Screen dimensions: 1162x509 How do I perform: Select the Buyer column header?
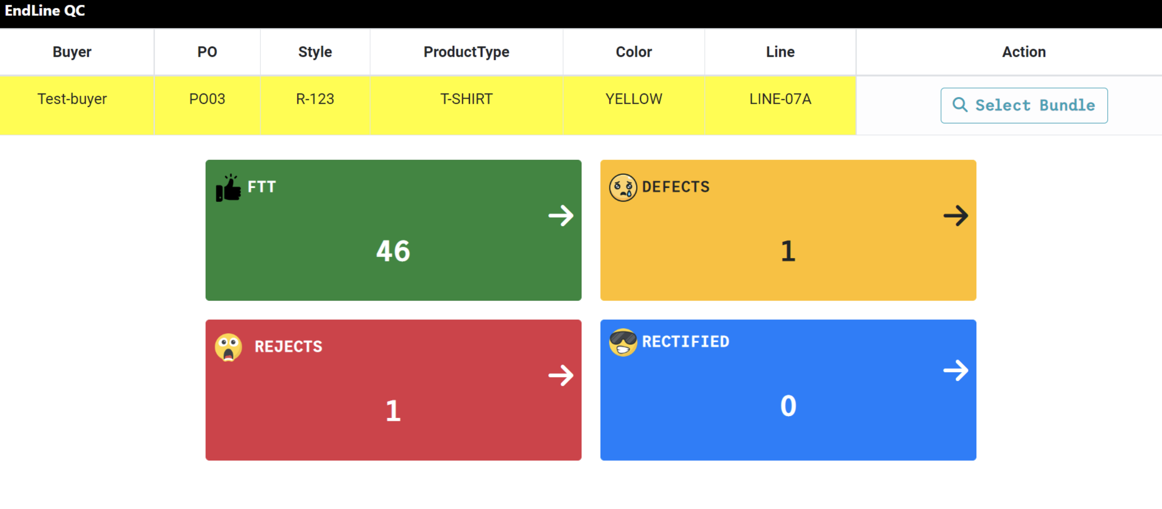click(x=72, y=52)
